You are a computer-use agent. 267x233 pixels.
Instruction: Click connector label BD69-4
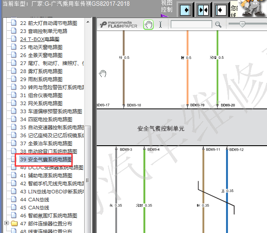pos(153,149)
